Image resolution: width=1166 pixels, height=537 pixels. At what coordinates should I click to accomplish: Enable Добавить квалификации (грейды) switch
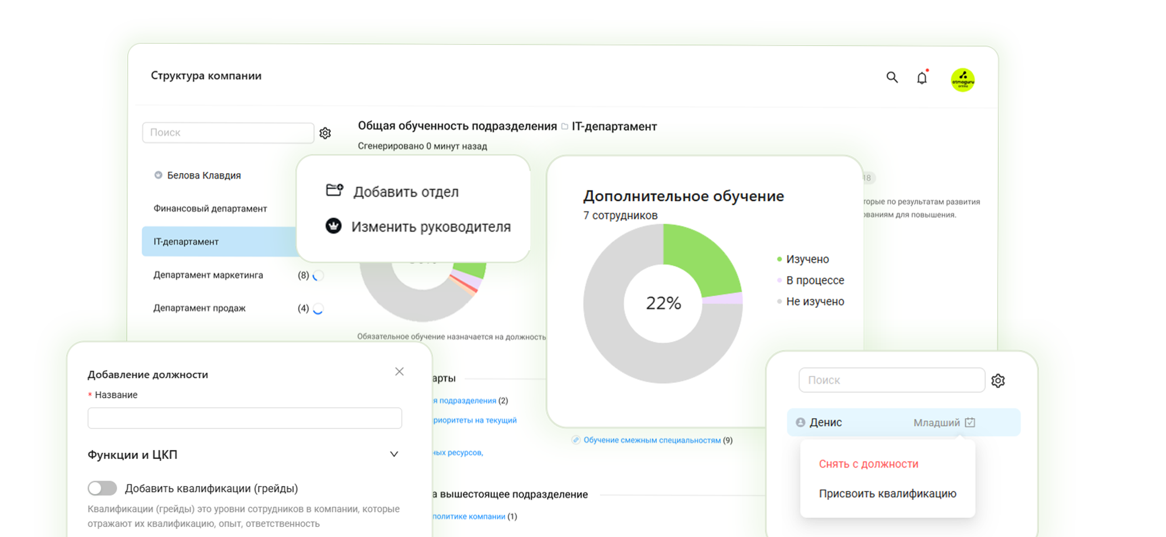pos(102,488)
